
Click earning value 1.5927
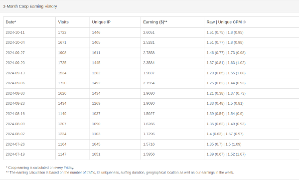[x=149, y=114]
